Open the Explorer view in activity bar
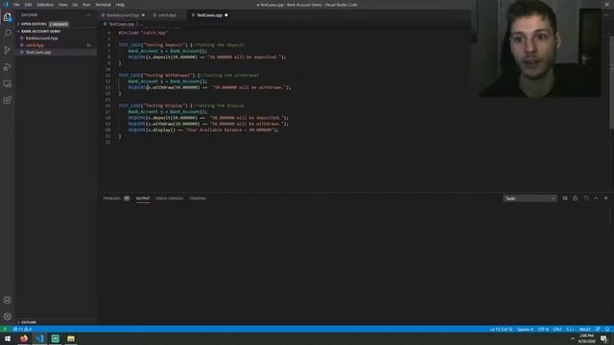Viewport: 614px width, 345px height. 8,17
